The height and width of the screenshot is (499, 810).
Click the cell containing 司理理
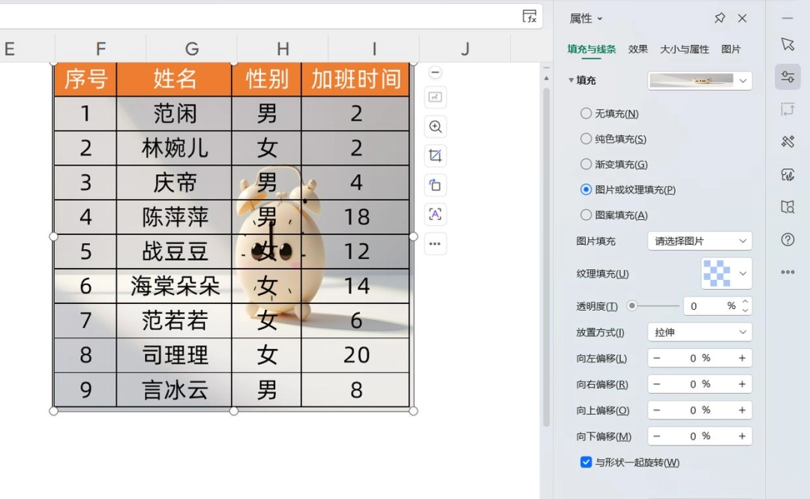click(175, 355)
